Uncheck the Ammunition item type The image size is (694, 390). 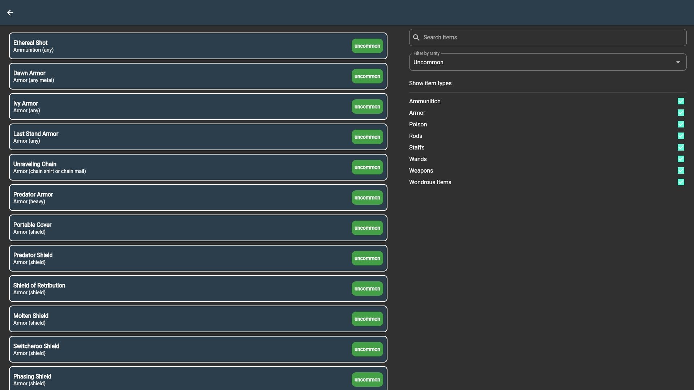(681, 101)
